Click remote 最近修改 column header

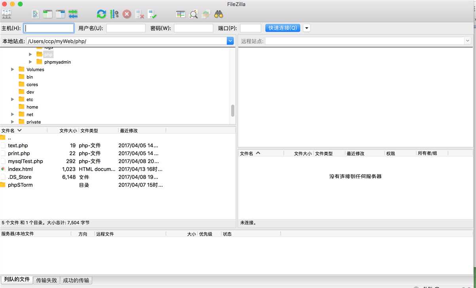tap(365, 153)
